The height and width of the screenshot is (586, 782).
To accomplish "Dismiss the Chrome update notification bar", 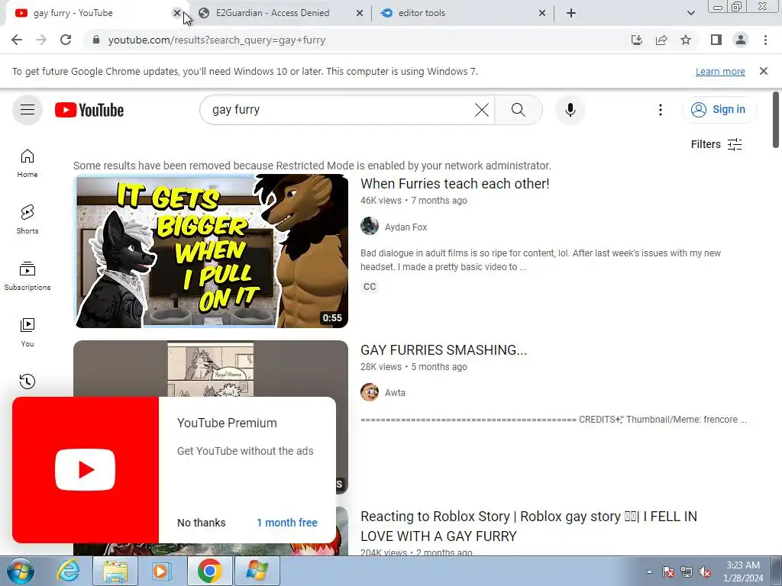I will pyautogui.click(x=764, y=71).
